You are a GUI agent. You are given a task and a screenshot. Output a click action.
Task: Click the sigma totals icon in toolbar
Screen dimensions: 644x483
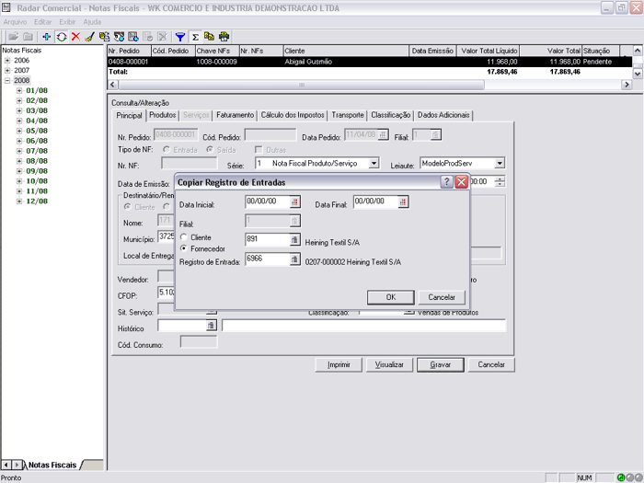pos(195,37)
